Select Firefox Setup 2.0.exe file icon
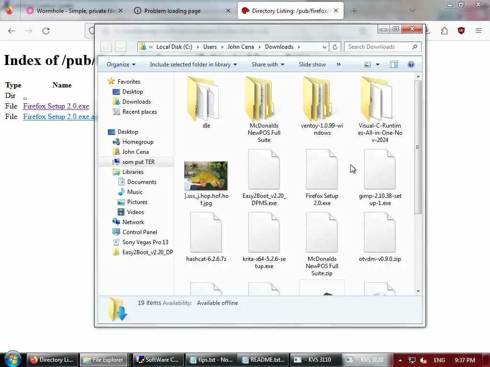 pyautogui.click(x=322, y=170)
